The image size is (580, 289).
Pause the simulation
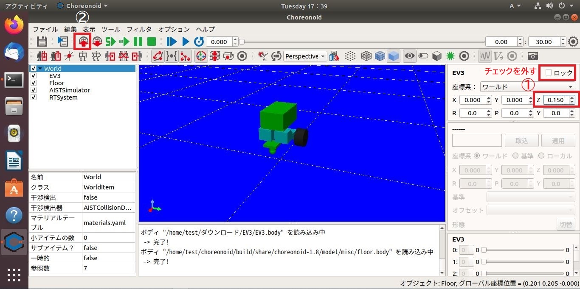pyautogui.click(x=138, y=42)
